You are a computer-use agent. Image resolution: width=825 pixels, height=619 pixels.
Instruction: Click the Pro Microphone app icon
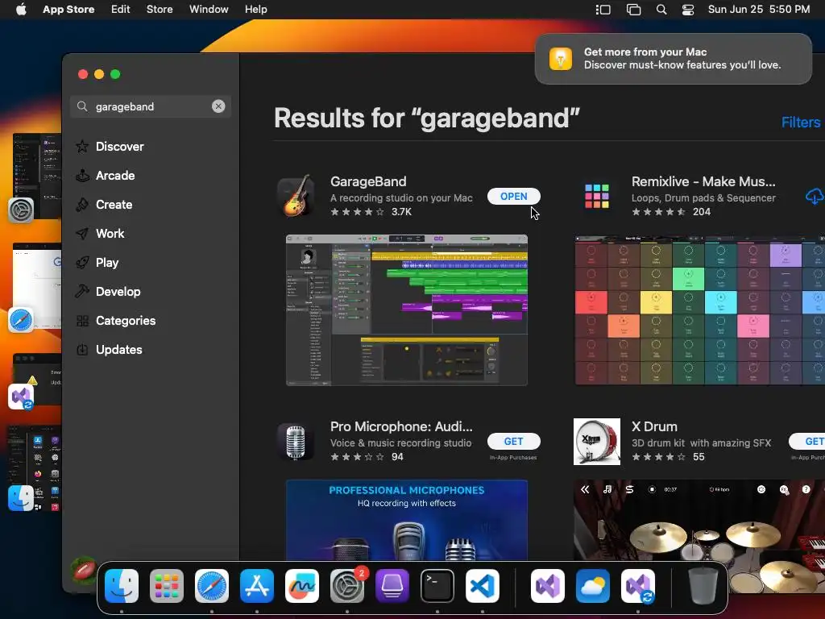point(296,442)
